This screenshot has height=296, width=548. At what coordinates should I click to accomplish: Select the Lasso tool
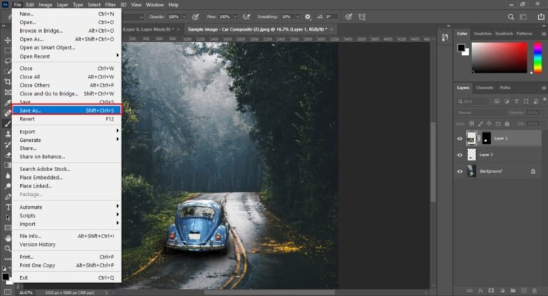point(8,61)
